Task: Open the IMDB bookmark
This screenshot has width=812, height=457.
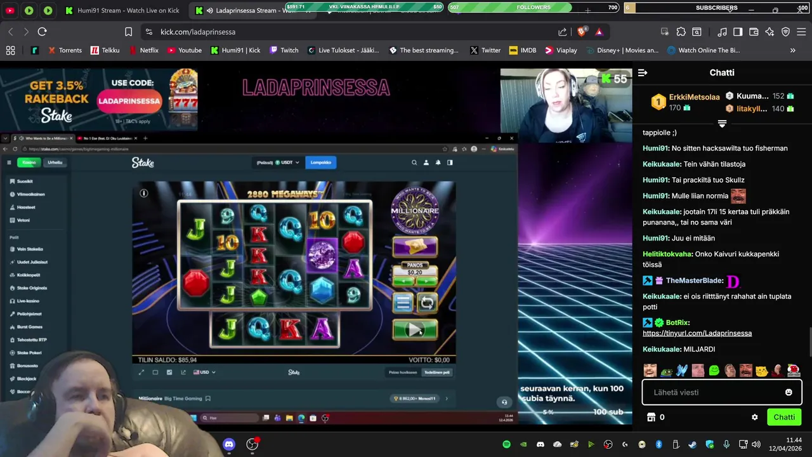Action: [x=522, y=50]
